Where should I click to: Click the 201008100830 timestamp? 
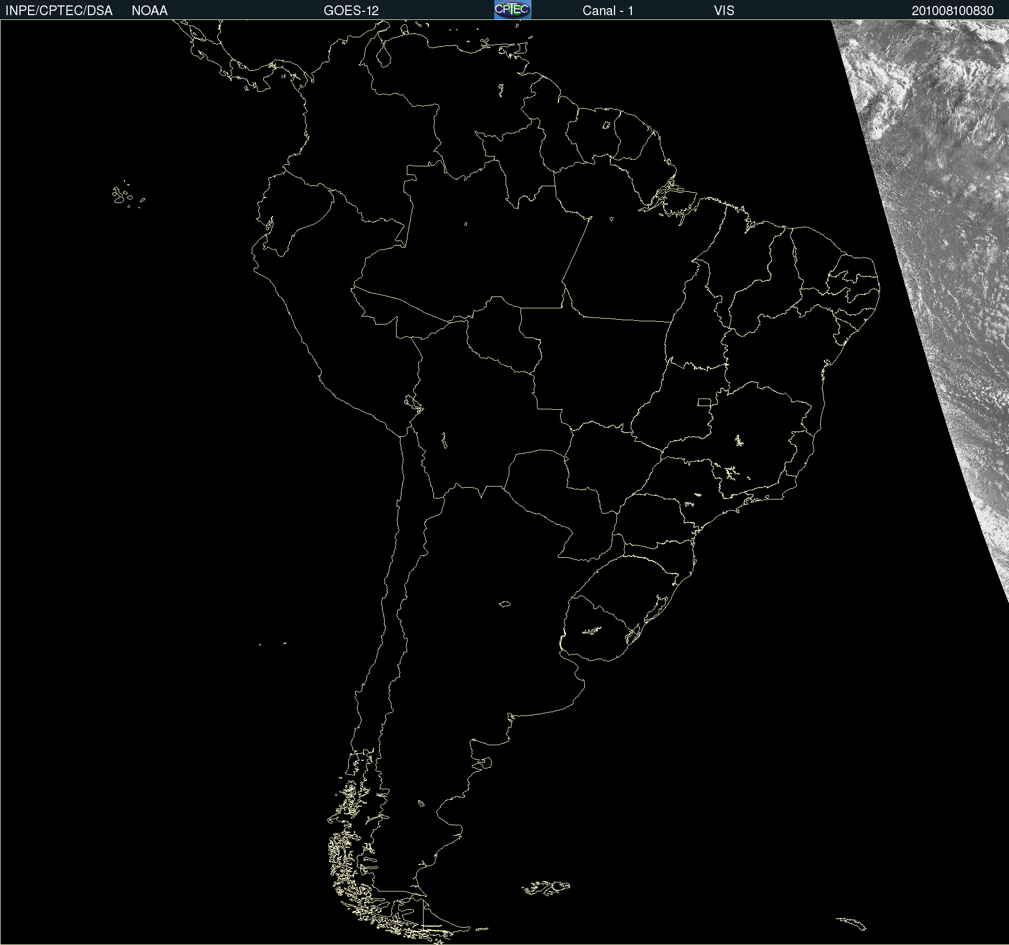(953, 11)
